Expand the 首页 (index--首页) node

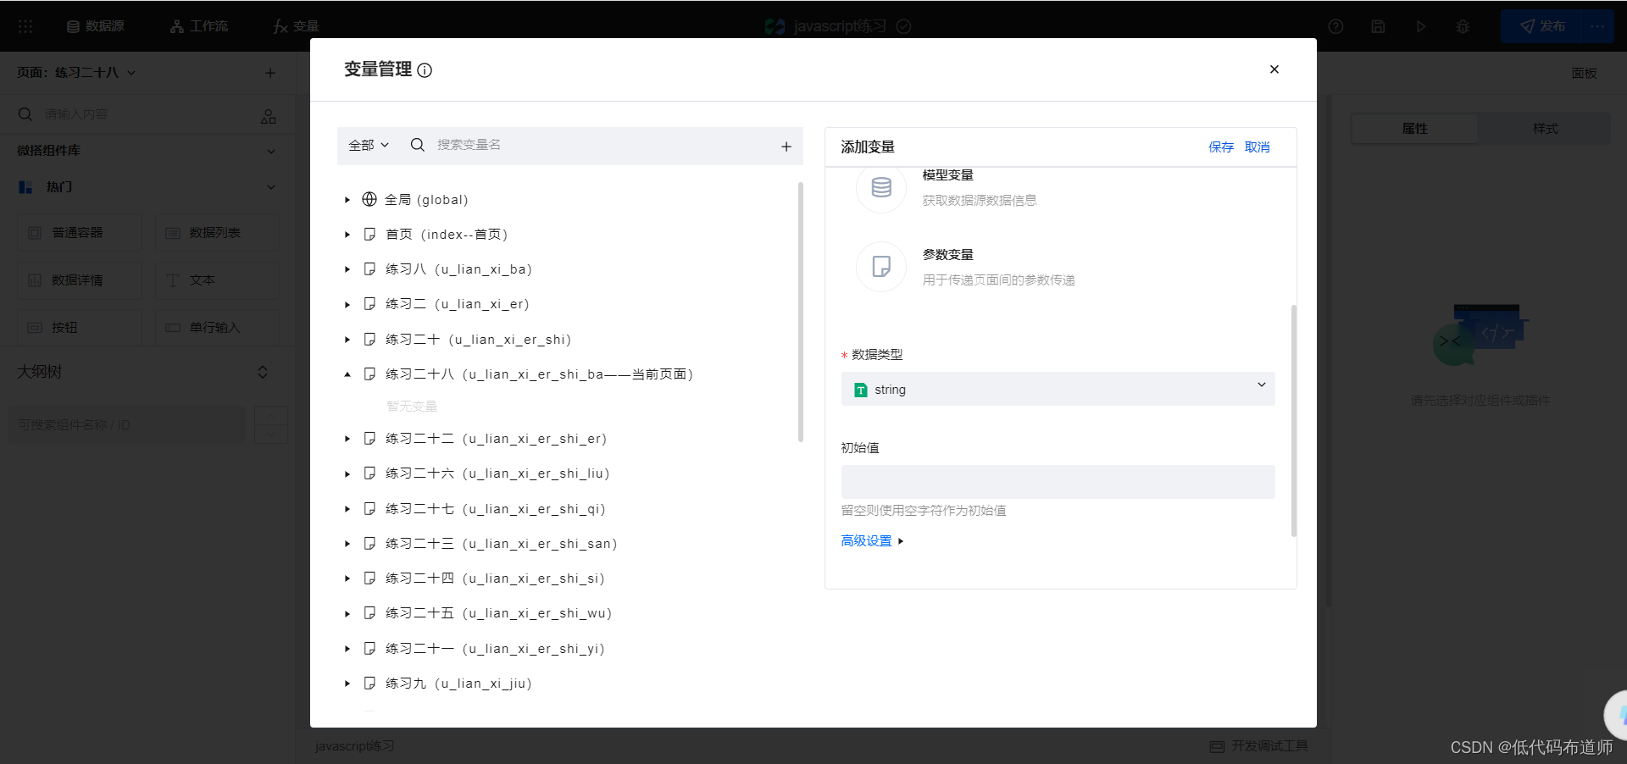[347, 235]
